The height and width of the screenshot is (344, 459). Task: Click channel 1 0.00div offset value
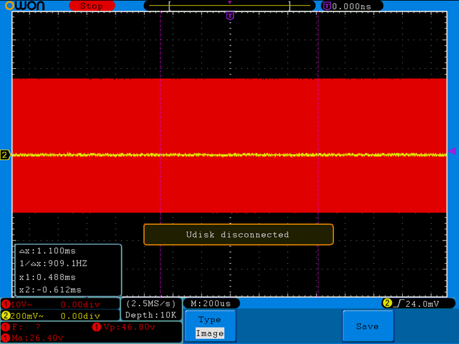[80, 305]
